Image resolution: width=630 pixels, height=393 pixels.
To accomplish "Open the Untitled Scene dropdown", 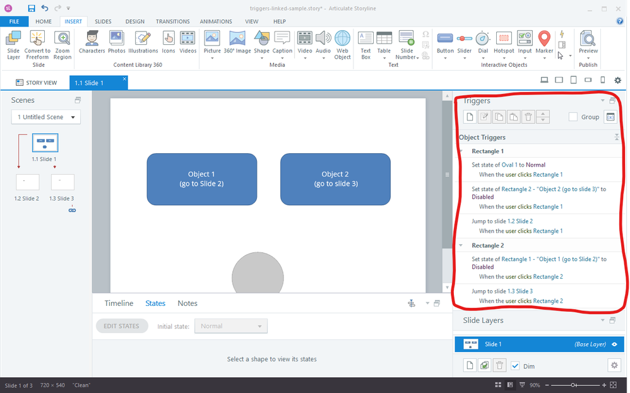I will [x=46, y=117].
